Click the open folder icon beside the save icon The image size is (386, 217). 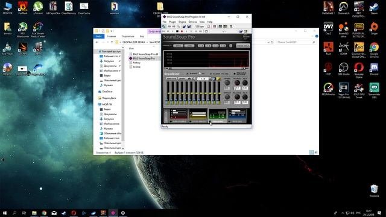coord(184,27)
